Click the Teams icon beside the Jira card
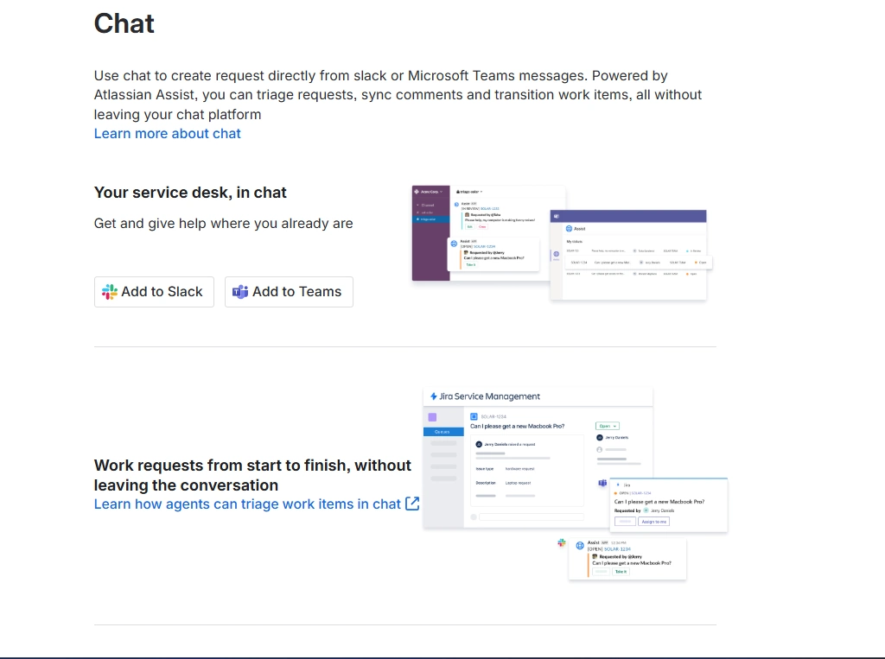885x659 pixels. 602,483
